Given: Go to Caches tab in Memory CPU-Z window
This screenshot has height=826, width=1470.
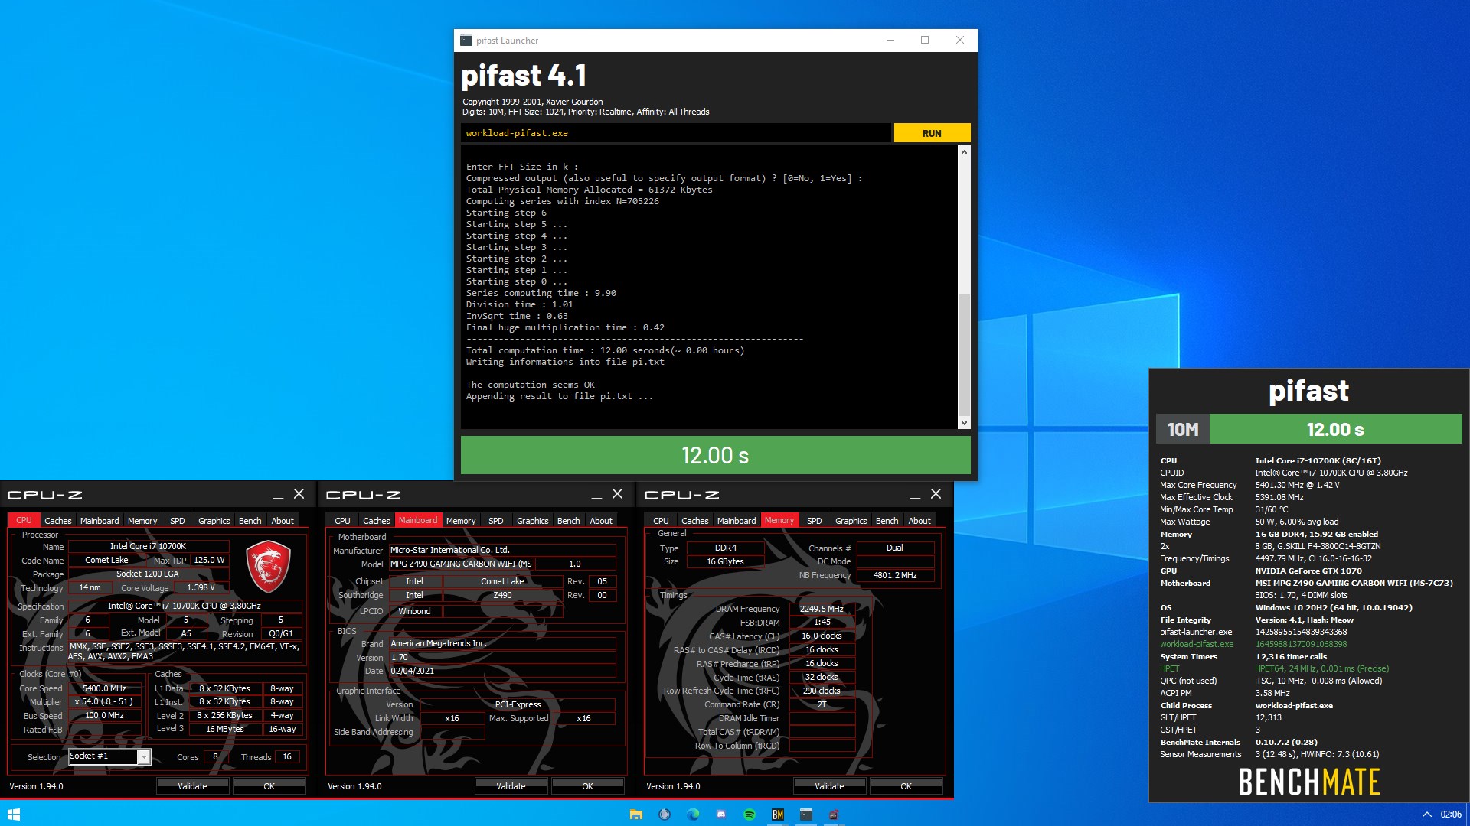Looking at the screenshot, I should [694, 521].
